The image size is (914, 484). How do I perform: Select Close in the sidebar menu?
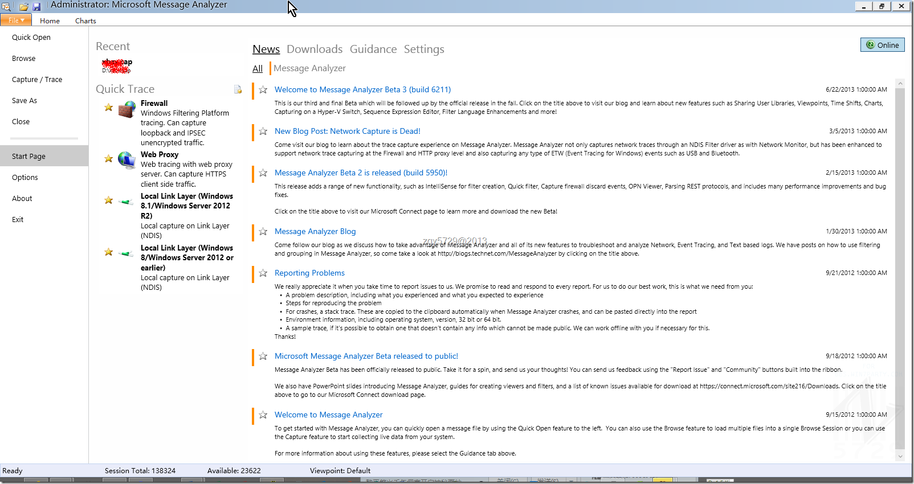21,122
